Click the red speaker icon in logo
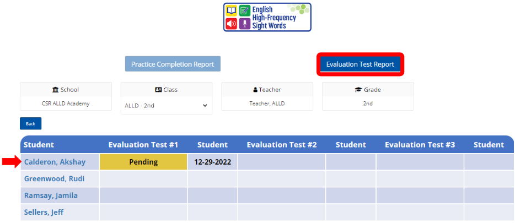Screen dimensions: 515x223 [231, 24]
